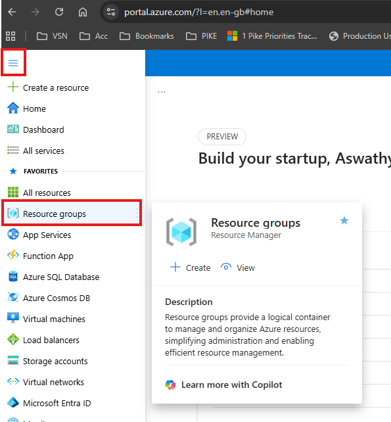Click the browser Back arrow

tap(12, 12)
